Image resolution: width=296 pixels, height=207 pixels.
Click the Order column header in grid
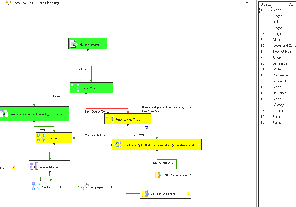tap(265, 4)
